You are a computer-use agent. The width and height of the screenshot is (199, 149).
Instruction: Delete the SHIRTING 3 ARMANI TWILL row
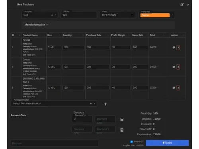[178, 88]
